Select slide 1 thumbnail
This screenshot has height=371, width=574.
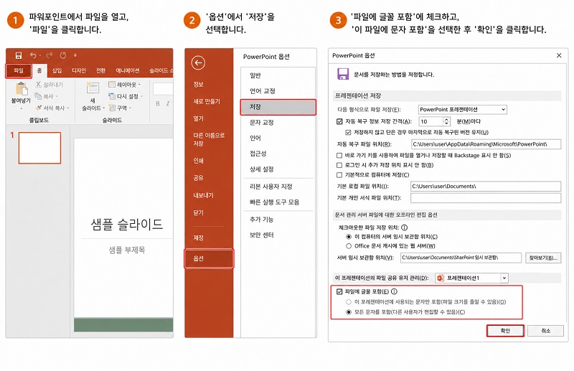tap(39, 148)
